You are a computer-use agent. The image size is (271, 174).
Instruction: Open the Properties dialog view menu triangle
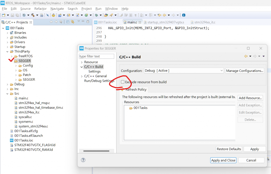coord(264,56)
